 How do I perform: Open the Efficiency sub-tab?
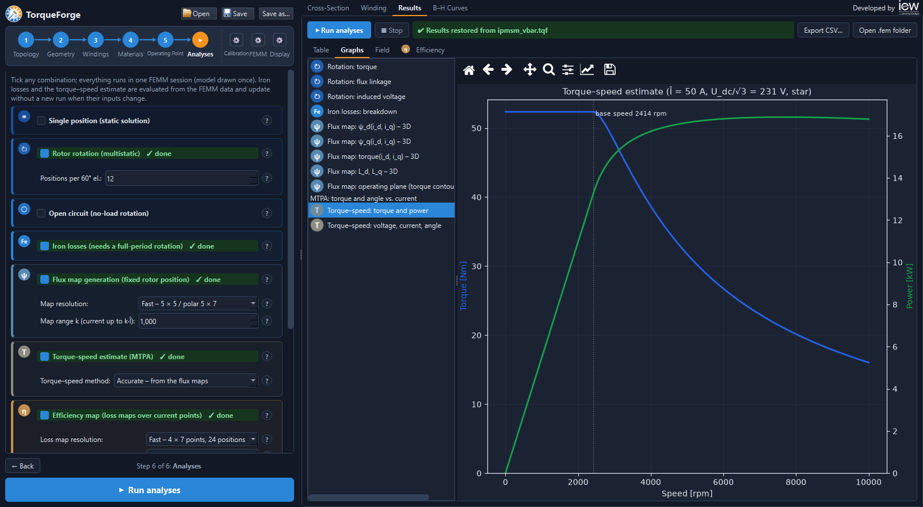(424, 50)
